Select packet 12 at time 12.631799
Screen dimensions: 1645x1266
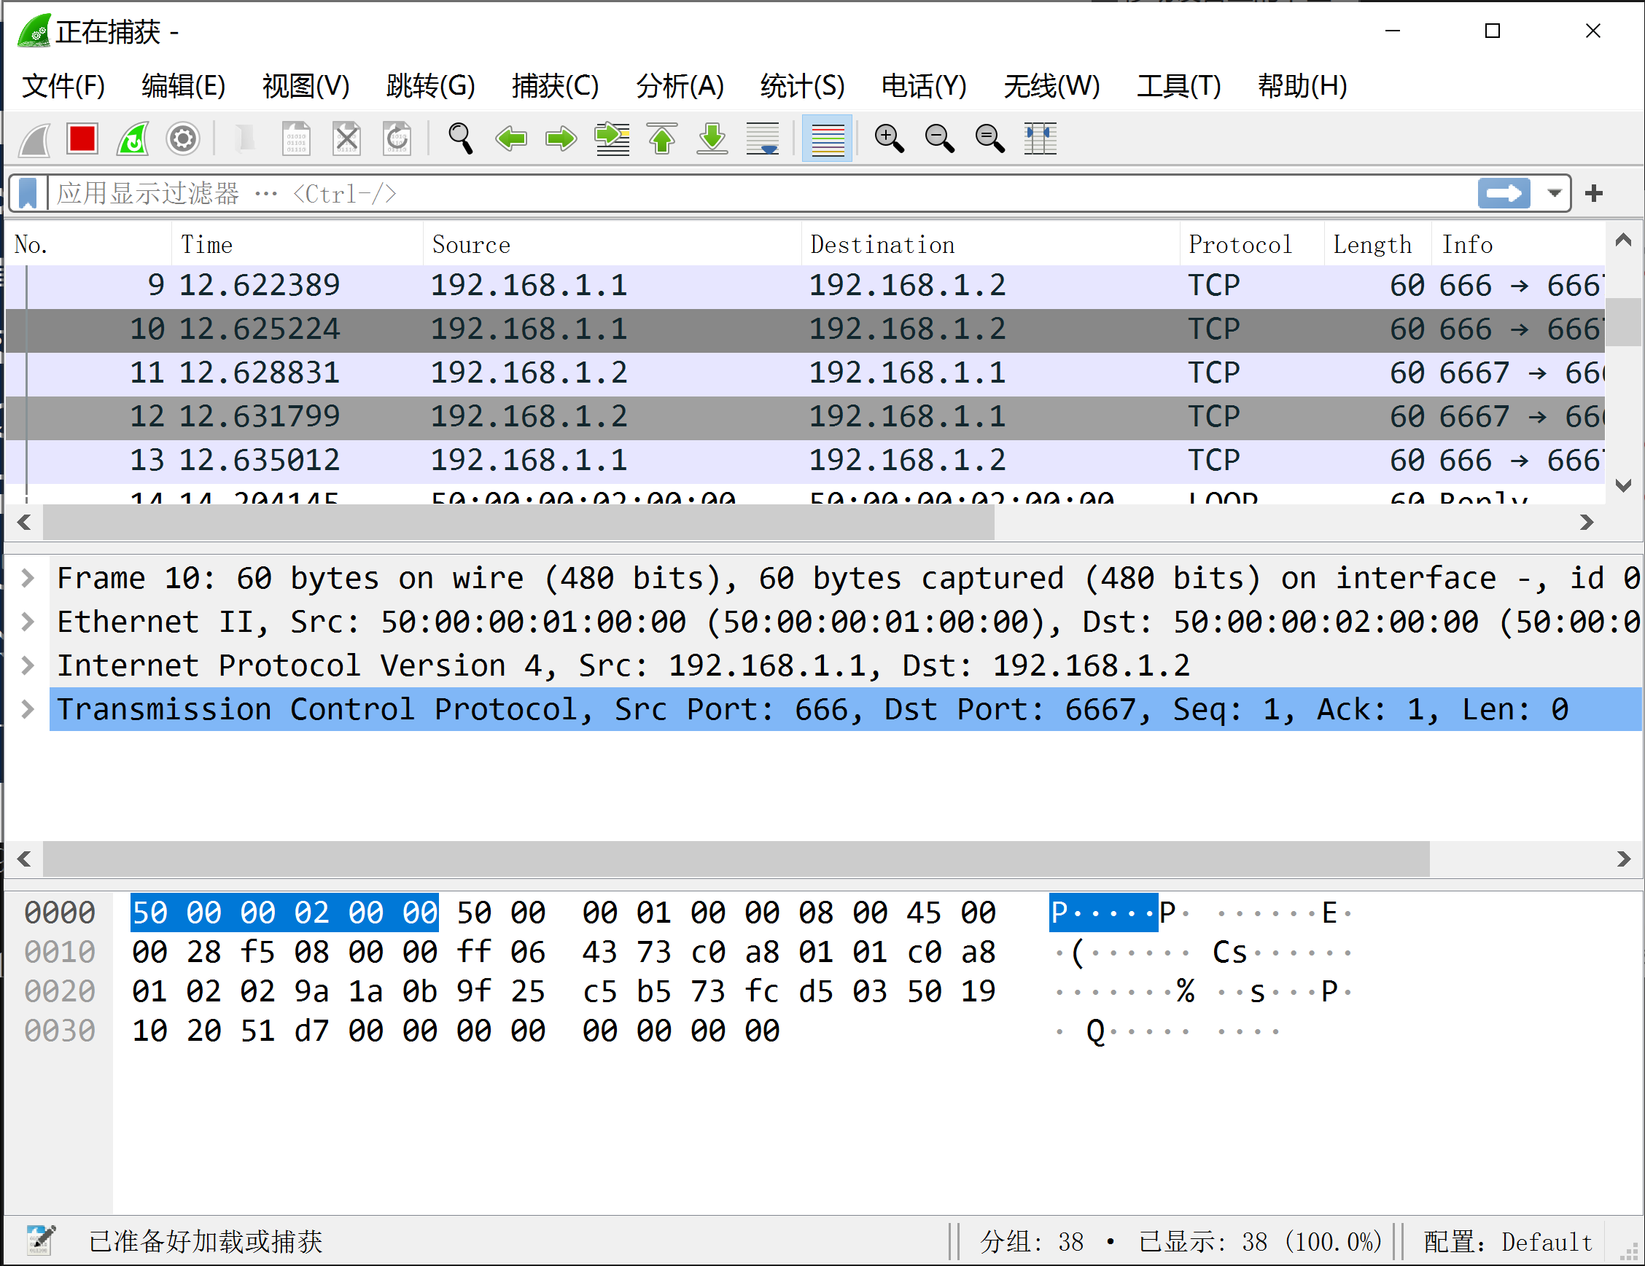coord(805,417)
